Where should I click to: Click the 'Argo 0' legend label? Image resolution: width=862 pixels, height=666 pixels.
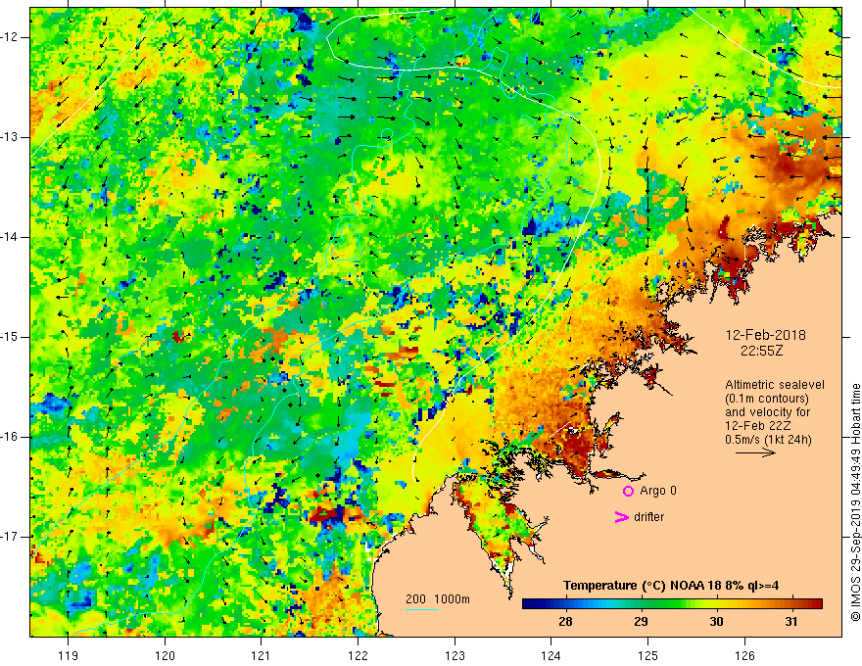coord(658,491)
